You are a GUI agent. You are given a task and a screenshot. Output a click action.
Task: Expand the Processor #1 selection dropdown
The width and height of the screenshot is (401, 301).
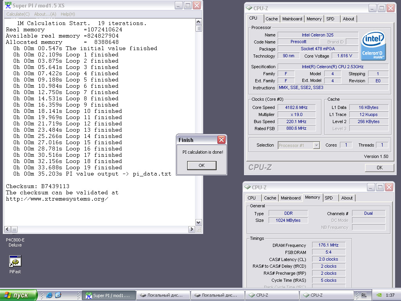click(316, 145)
